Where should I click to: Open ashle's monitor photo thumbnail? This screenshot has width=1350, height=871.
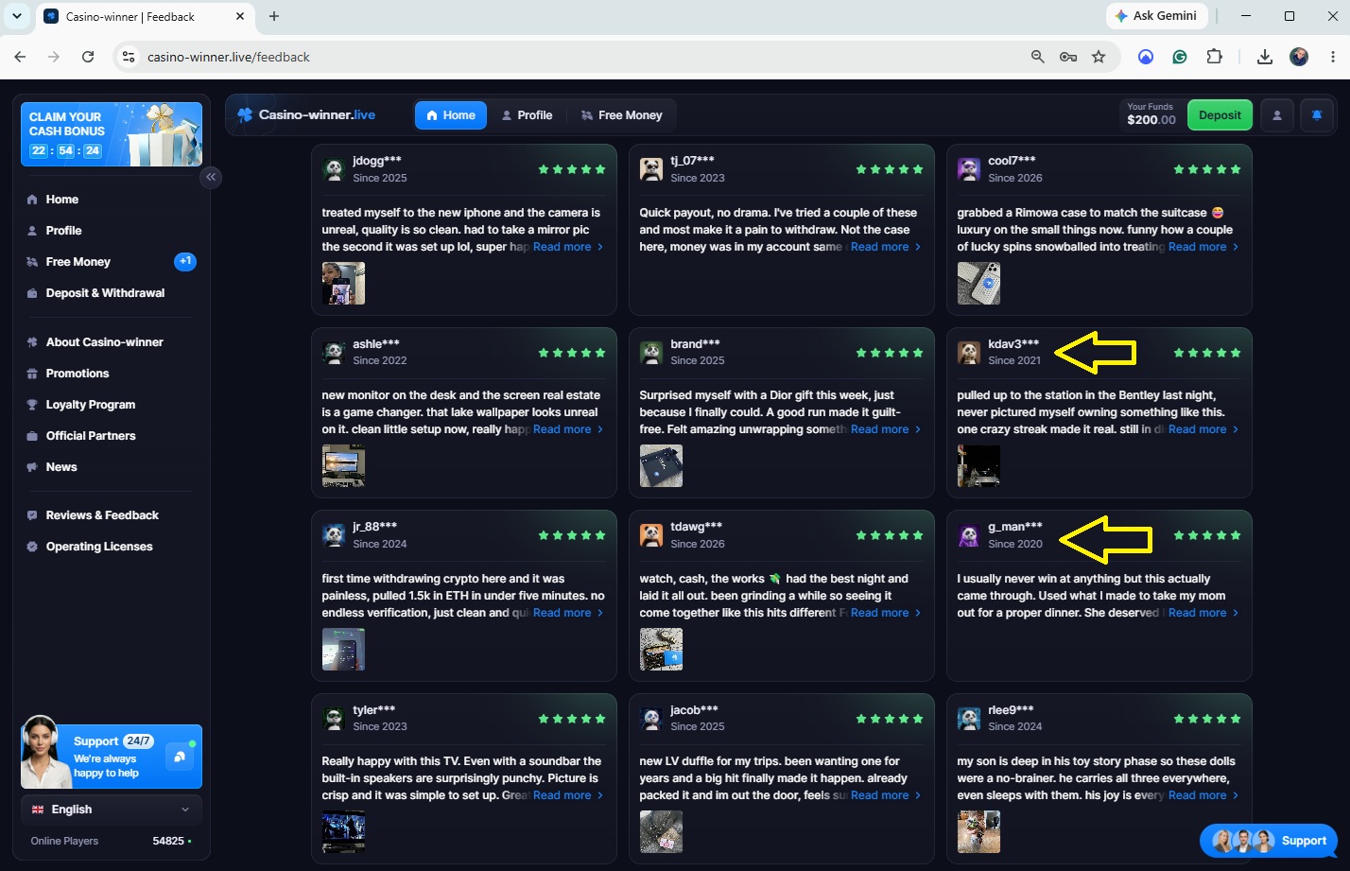[343, 466]
